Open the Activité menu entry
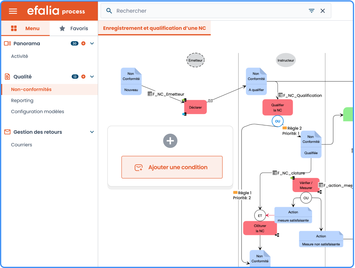355x268 pixels. tap(19, 56)
